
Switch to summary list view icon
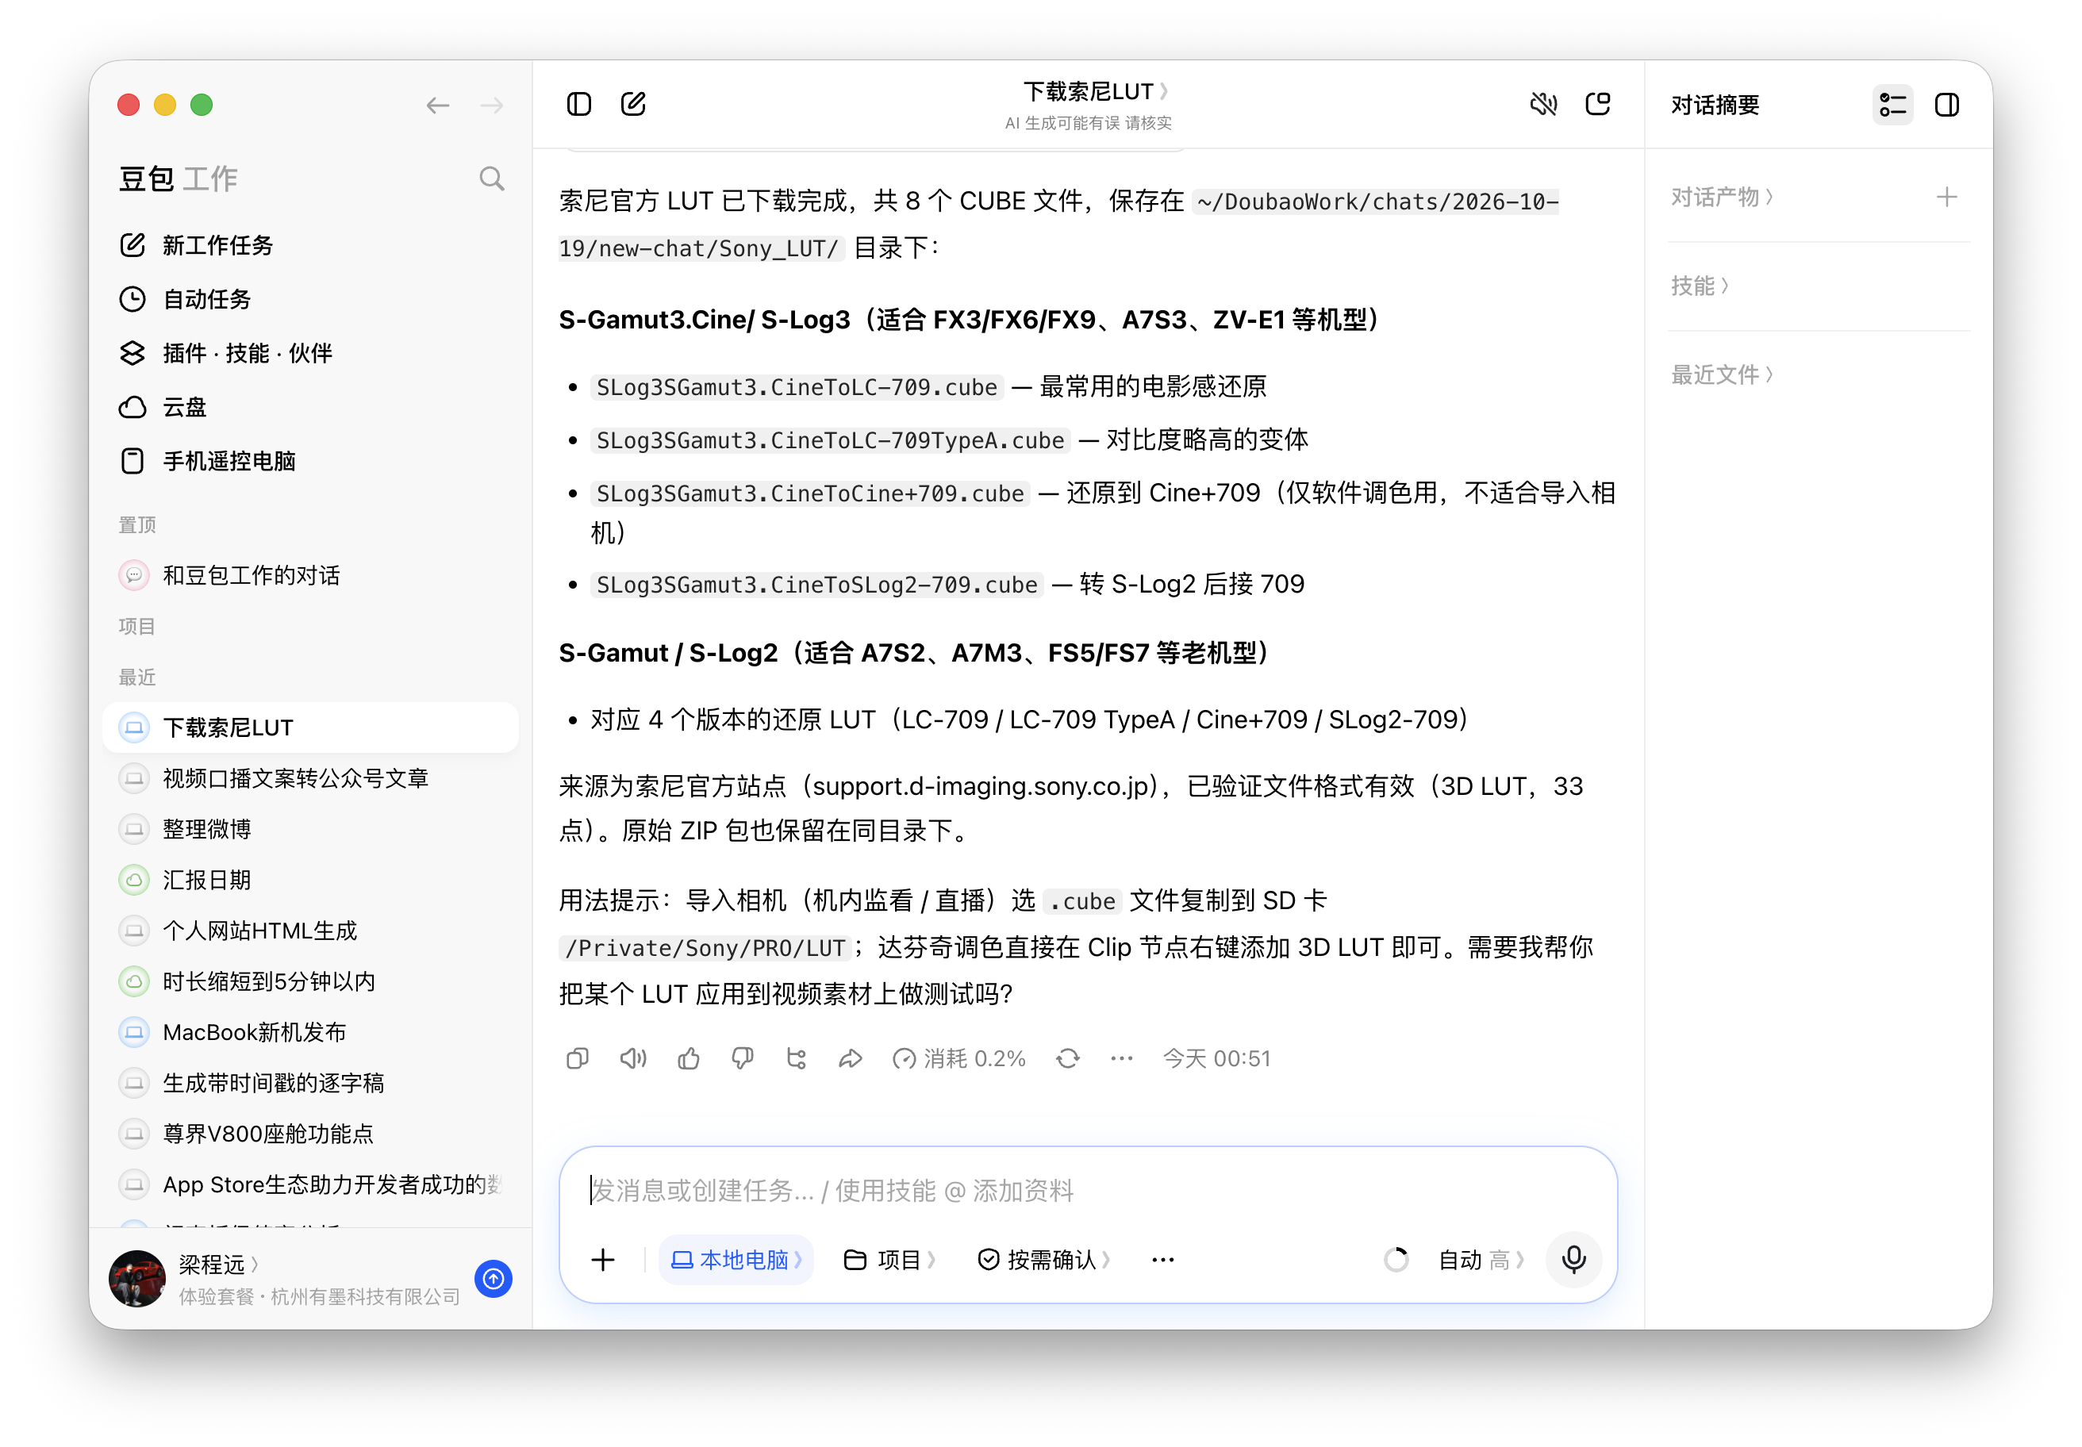click(1892, 106)
